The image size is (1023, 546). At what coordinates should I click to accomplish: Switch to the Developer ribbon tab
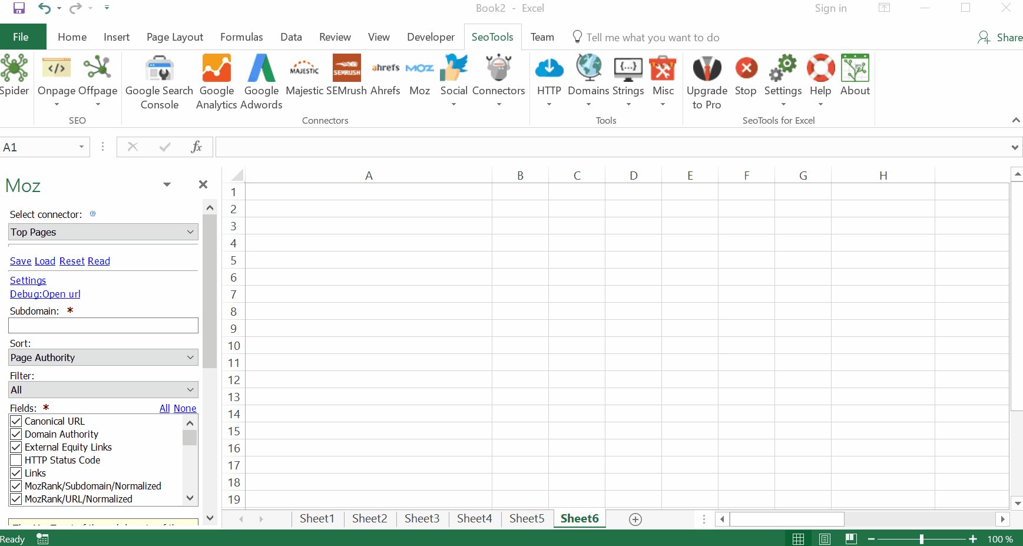coord(431,37)
